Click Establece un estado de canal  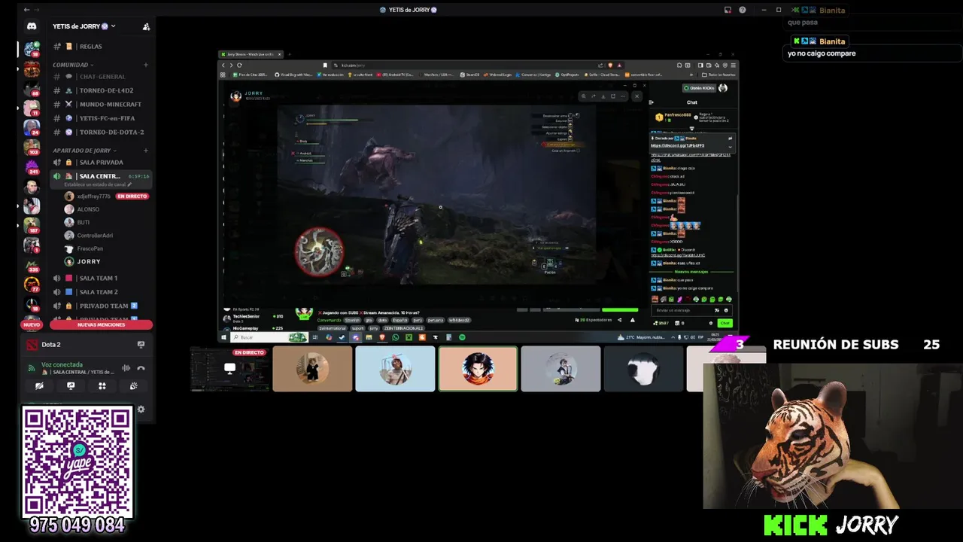pos(98,184)
